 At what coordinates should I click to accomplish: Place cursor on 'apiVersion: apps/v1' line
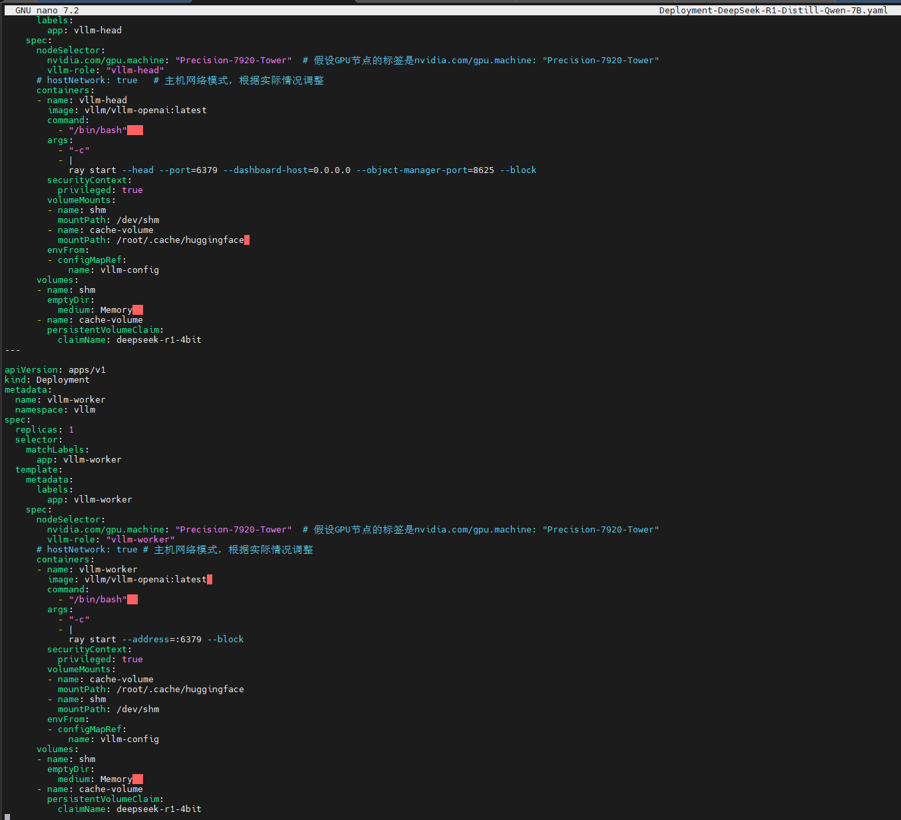(55, 369)
